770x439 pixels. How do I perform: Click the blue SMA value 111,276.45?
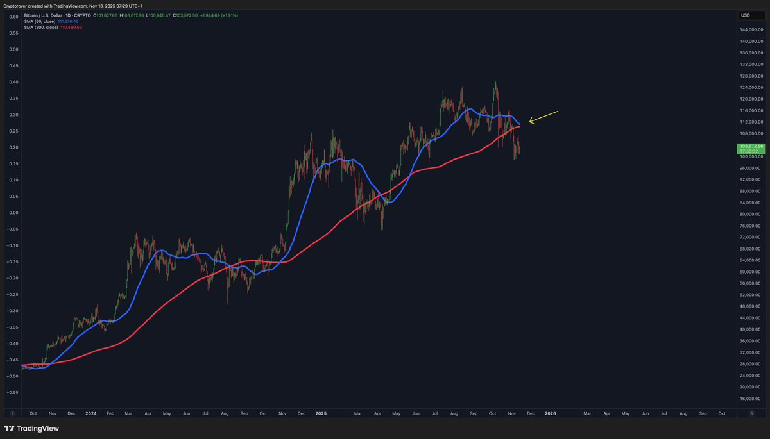pyautogui.click(x=68, y=21)
